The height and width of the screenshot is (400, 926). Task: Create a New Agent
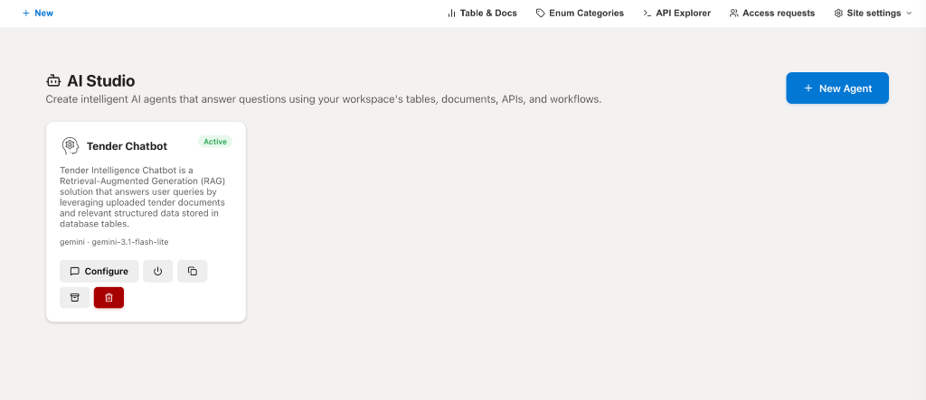tap(837, 88)
